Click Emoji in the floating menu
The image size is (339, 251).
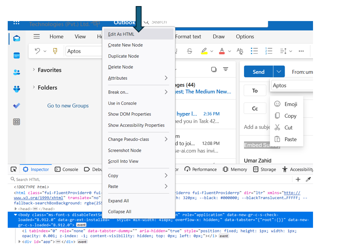pos(286,104)
